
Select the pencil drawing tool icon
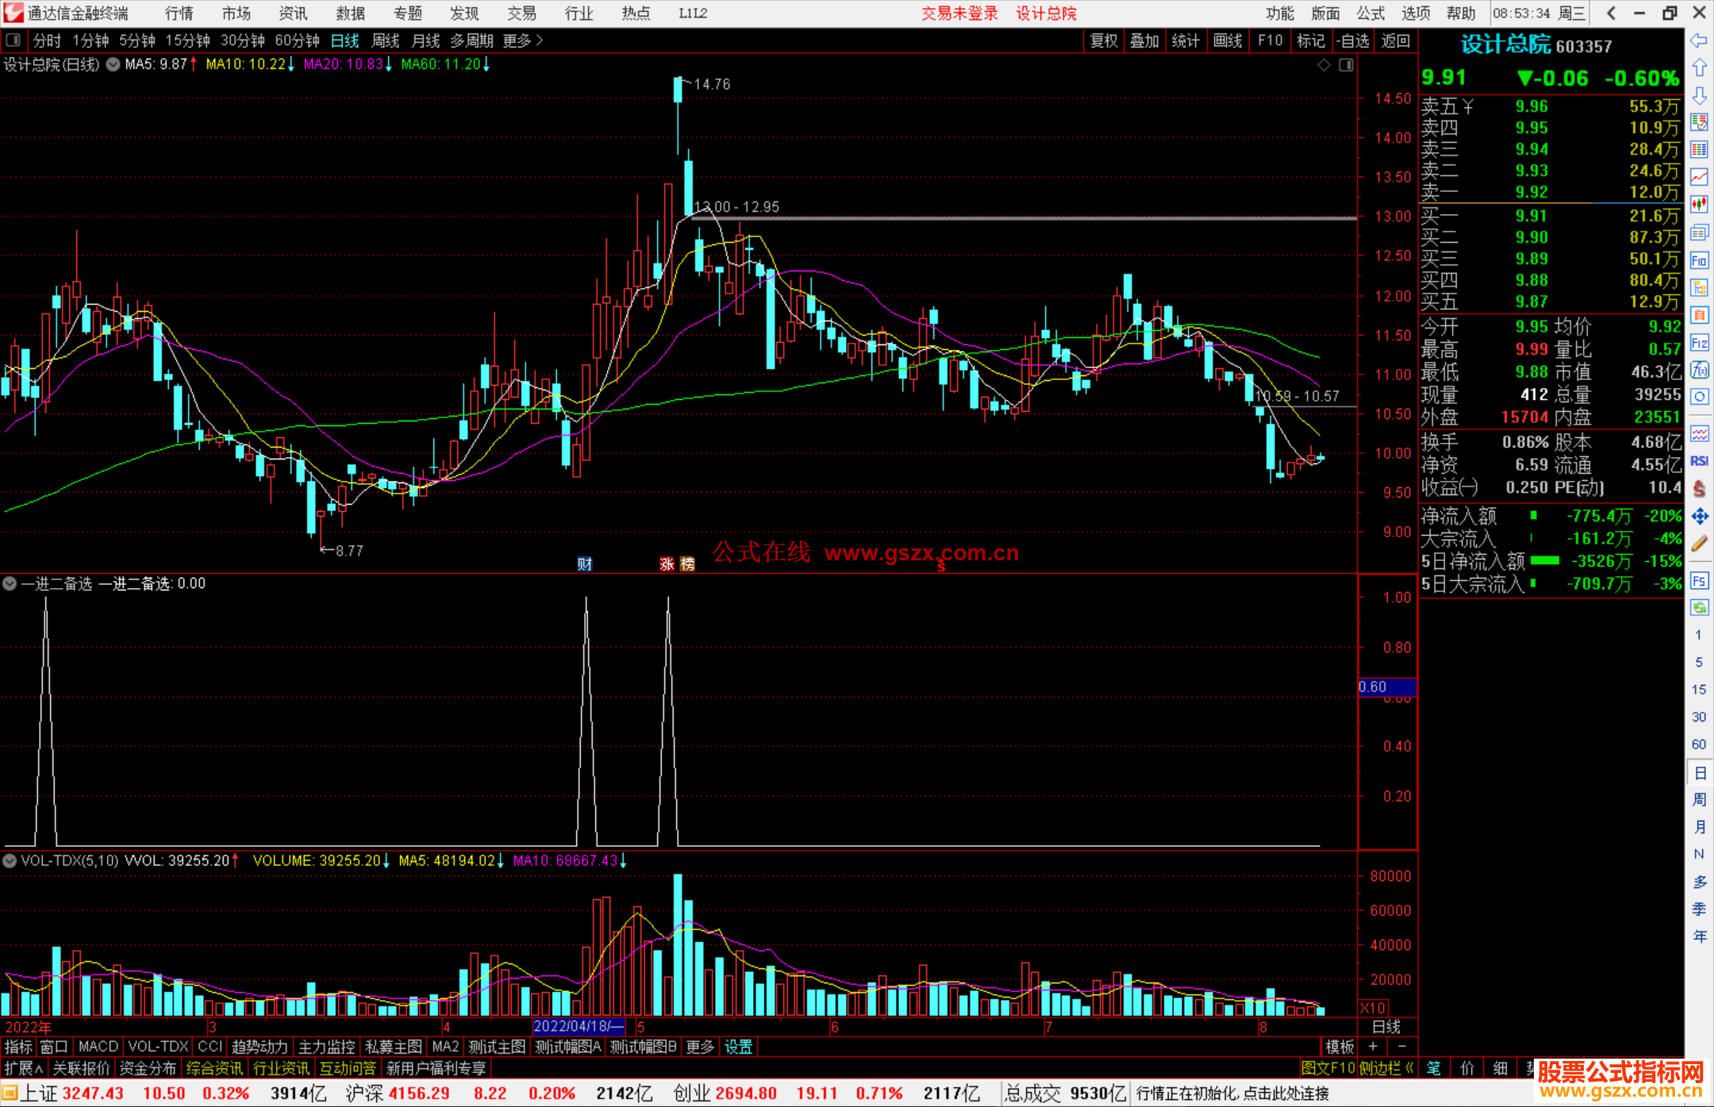(1699, 544)
